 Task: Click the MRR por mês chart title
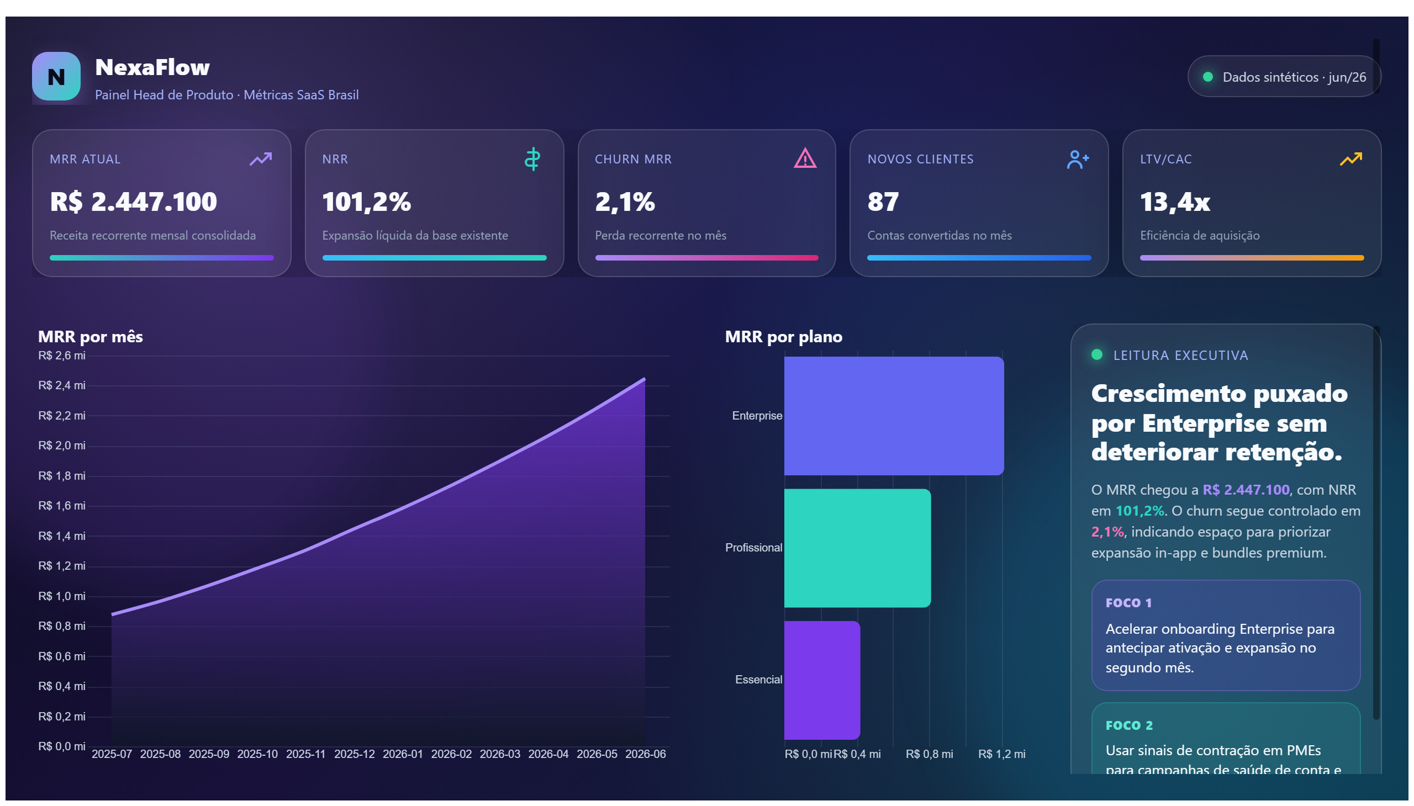pos(90,337)
